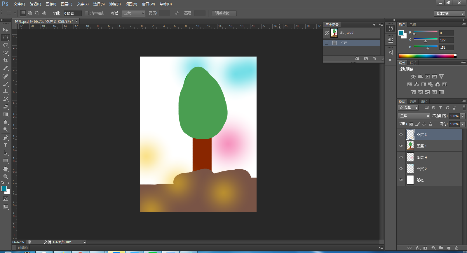Select the Zoom tool in toolbar

pyautogui.click(x=6, y=177)
